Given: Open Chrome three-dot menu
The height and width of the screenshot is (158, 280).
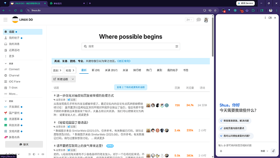Looking at the screenshot, I should (277, 11).
